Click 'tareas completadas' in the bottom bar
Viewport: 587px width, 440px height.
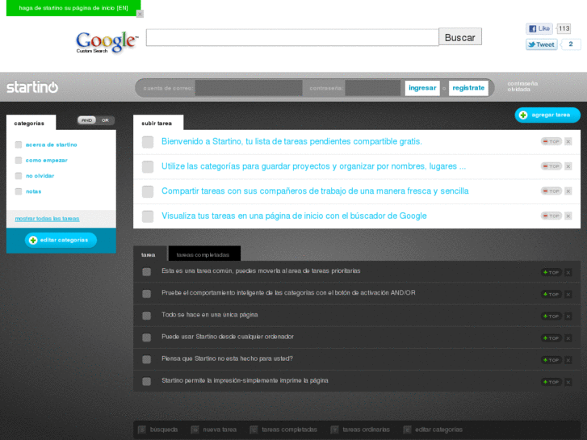point(283,430)
